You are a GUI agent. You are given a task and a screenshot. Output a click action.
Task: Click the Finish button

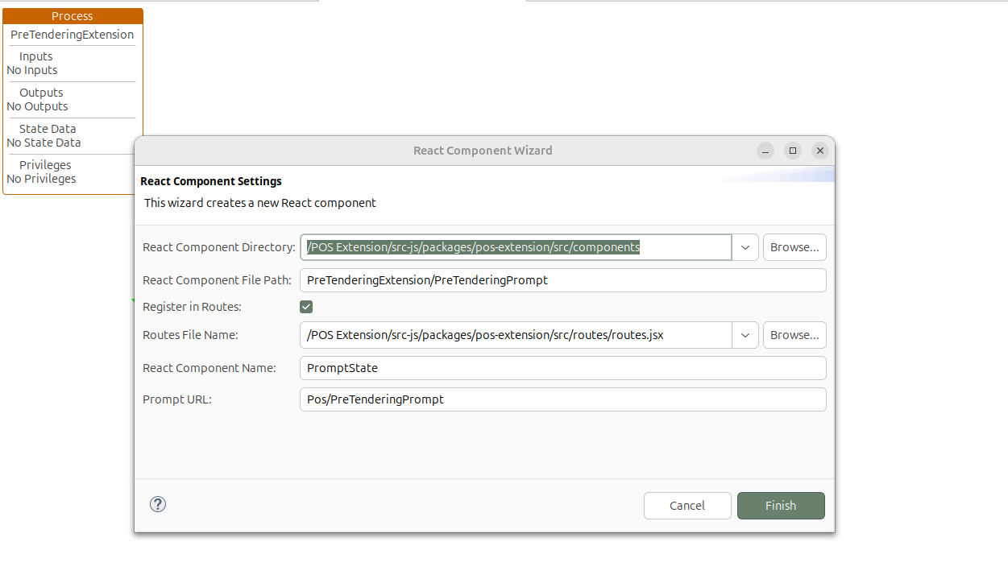point(780,505)
